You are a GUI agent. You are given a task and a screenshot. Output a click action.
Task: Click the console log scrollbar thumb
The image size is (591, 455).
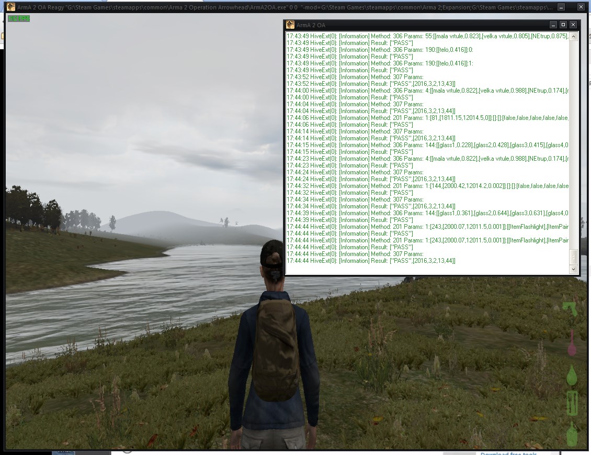coord(573,257)
